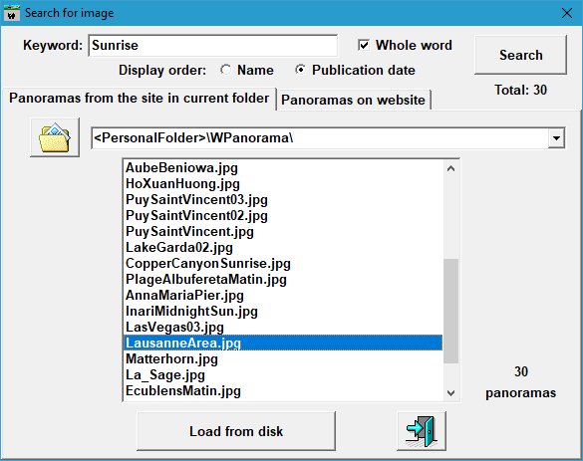Expand the folder path dropdown arrow
583x461 pixels.
pos(556,138)
